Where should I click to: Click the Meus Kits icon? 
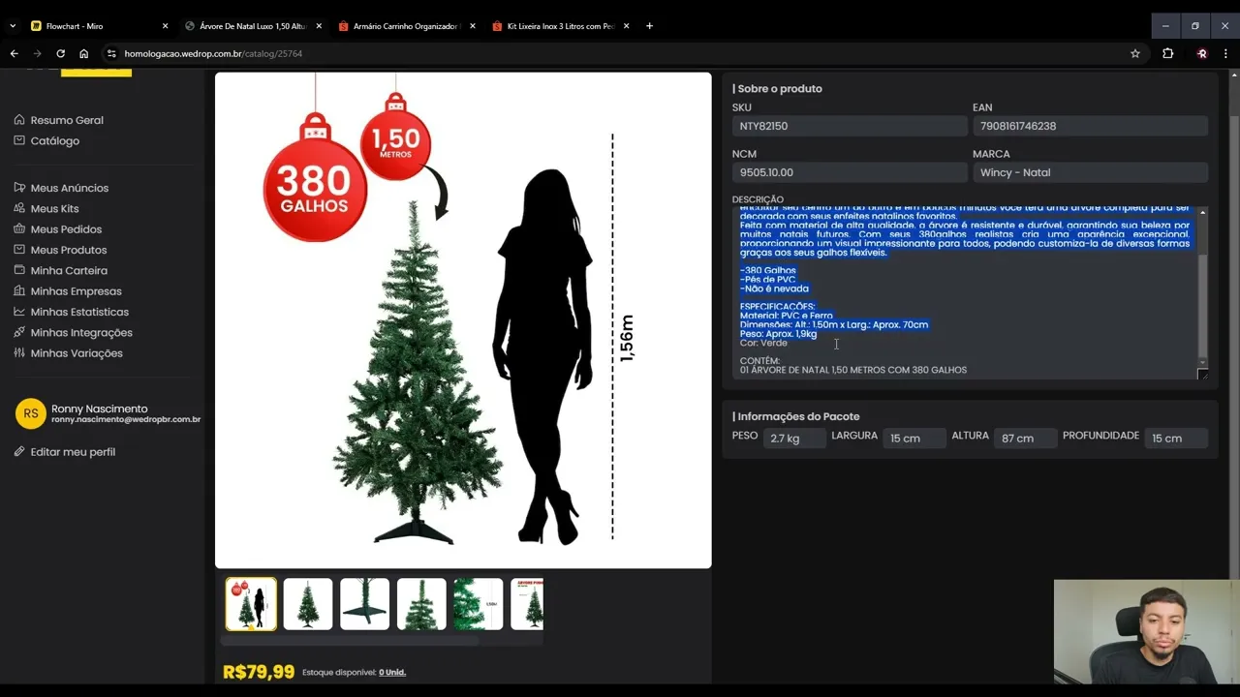tap(19, 208)
